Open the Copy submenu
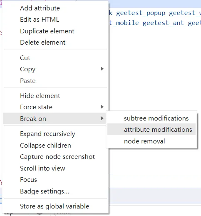Viewport: 201px width, 216px height. (55, 69)
